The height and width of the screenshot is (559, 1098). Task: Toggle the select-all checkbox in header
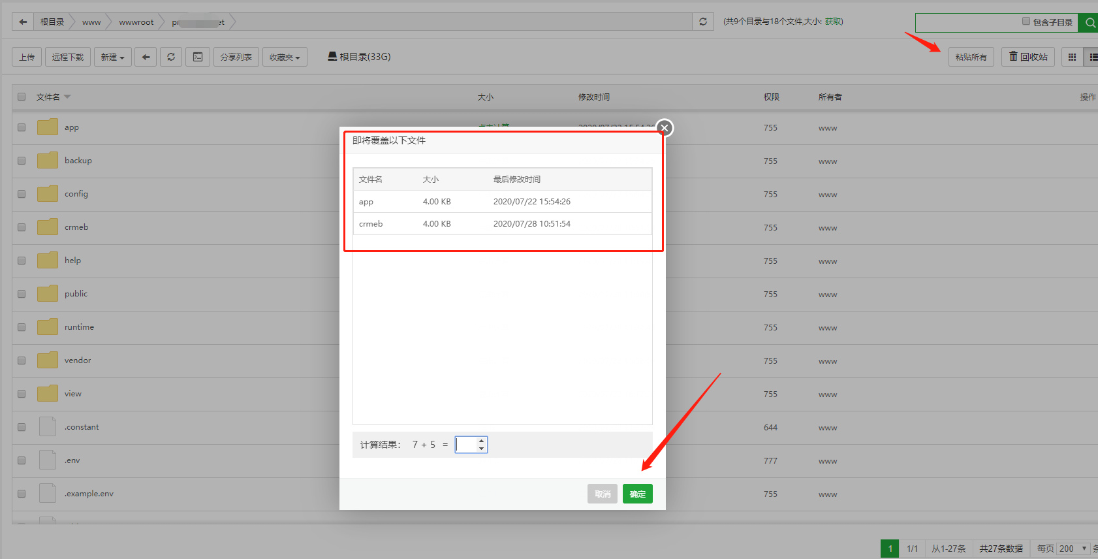coord(22,97)
